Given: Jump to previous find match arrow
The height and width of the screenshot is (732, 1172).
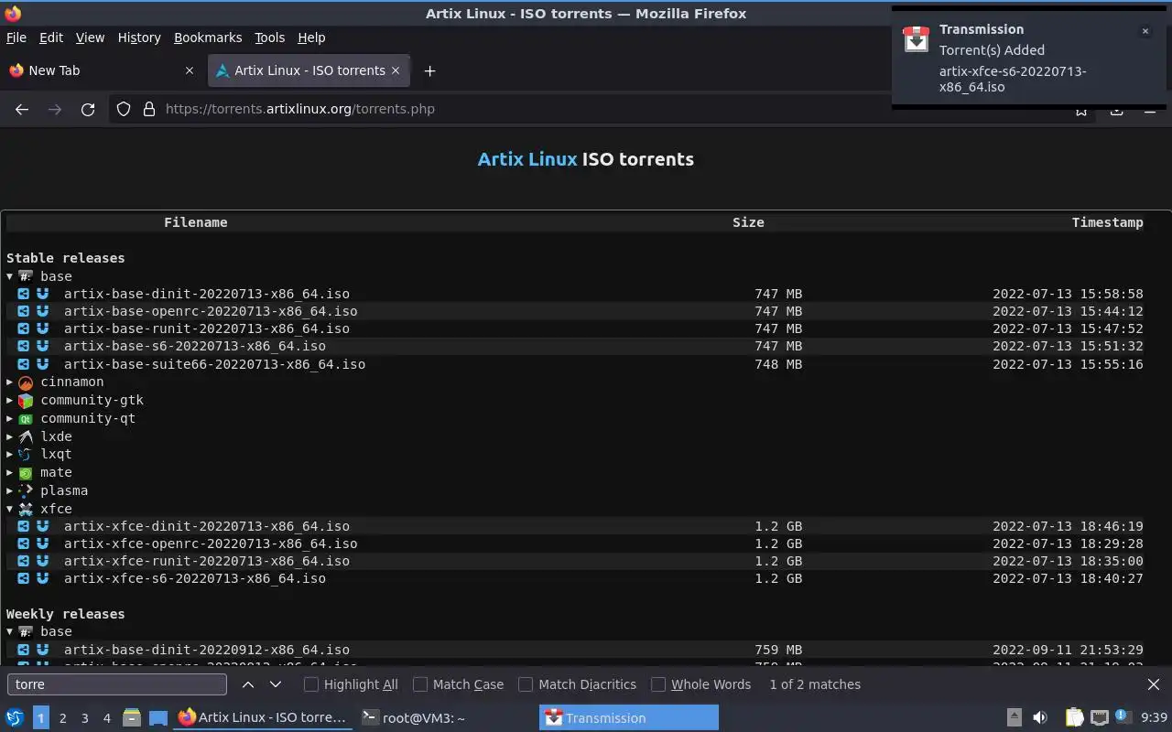Looking at the screenshot, I should point(248,684).
